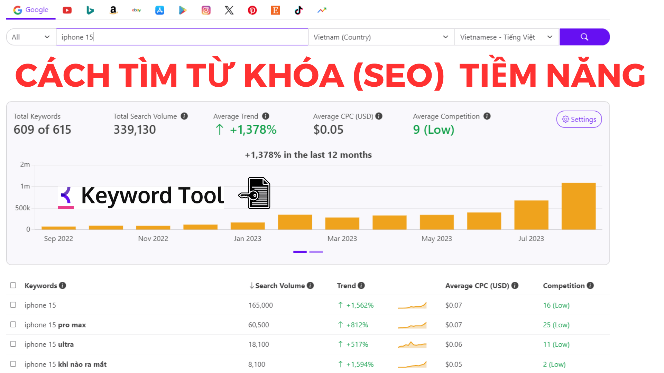Open the TikTok keyword tab
Viewport: 664px width, 373px height.
[298, 10]
